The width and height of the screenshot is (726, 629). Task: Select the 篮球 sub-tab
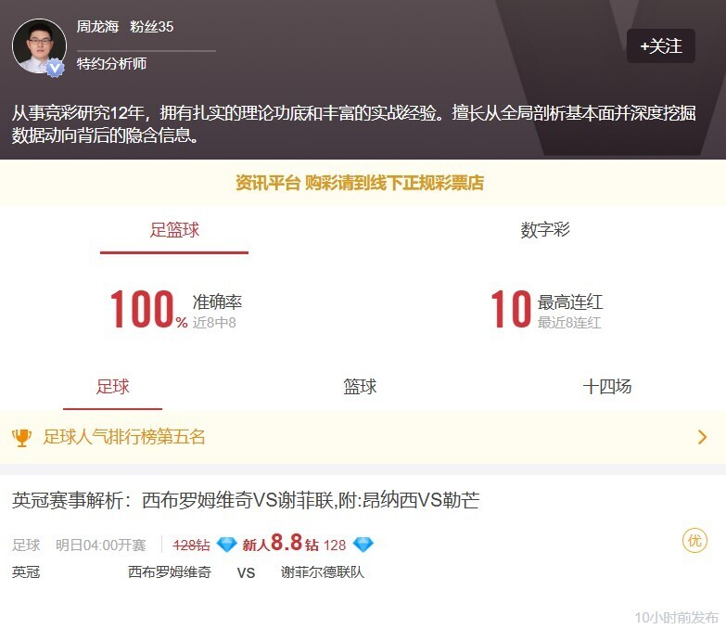coord(360,386)
